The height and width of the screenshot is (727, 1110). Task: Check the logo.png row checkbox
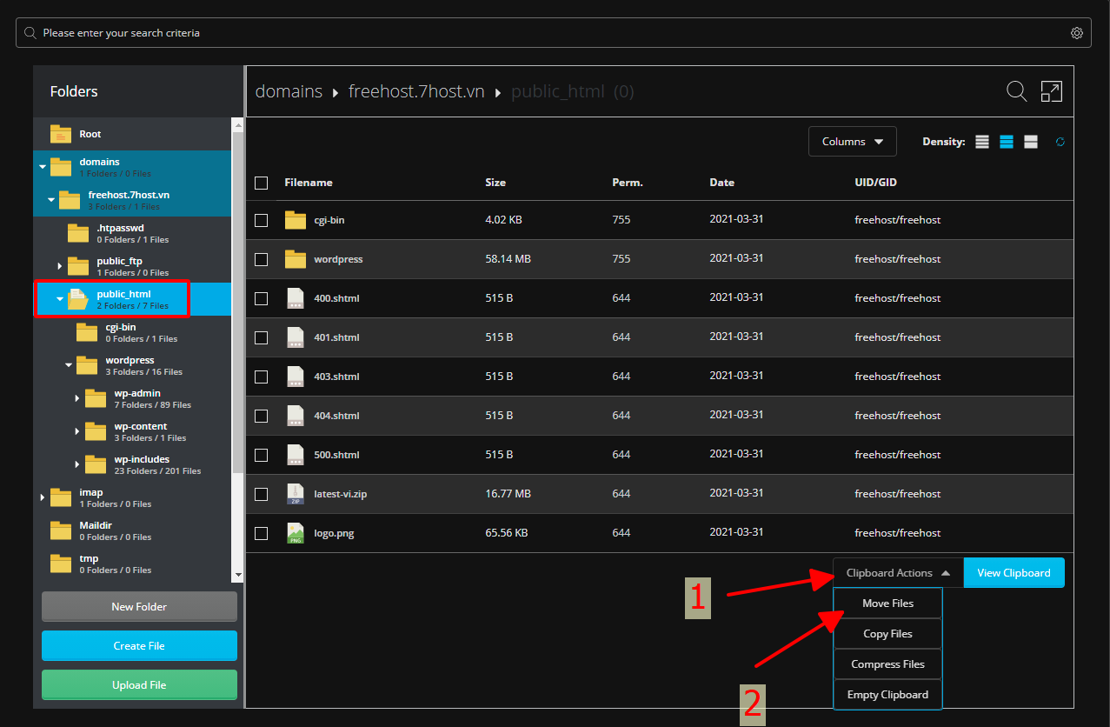tap(261, 533)
